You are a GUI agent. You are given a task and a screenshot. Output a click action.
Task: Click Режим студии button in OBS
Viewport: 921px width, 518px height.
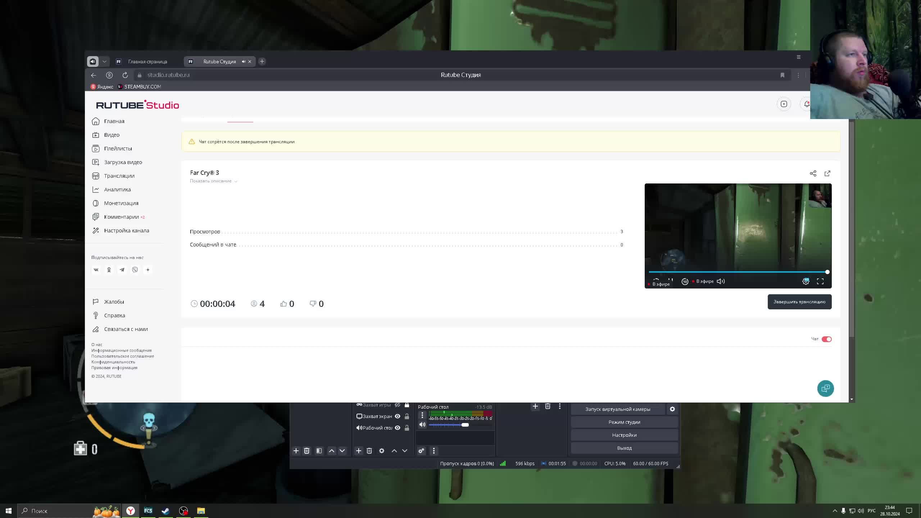(x=624, y=422)
